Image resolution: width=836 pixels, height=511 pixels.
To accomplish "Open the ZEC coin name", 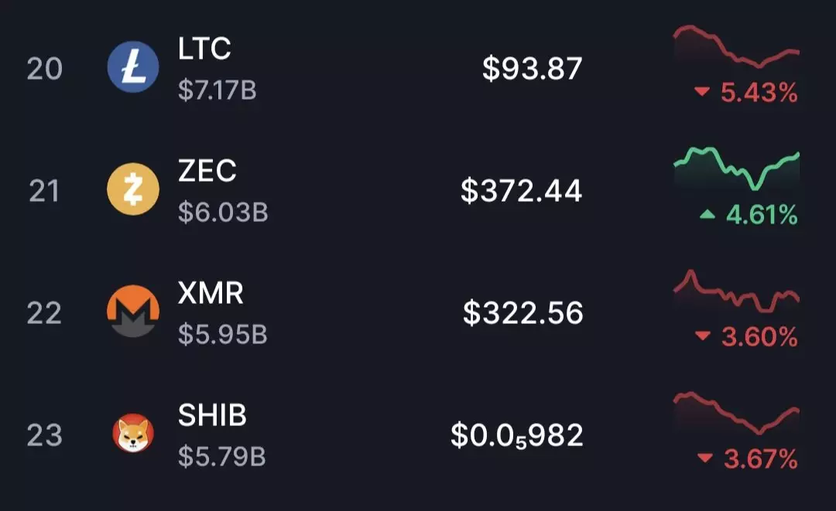I will 207,171.
